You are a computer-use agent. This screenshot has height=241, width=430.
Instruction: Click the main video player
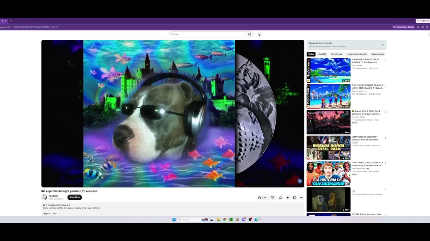coord(173,113)
